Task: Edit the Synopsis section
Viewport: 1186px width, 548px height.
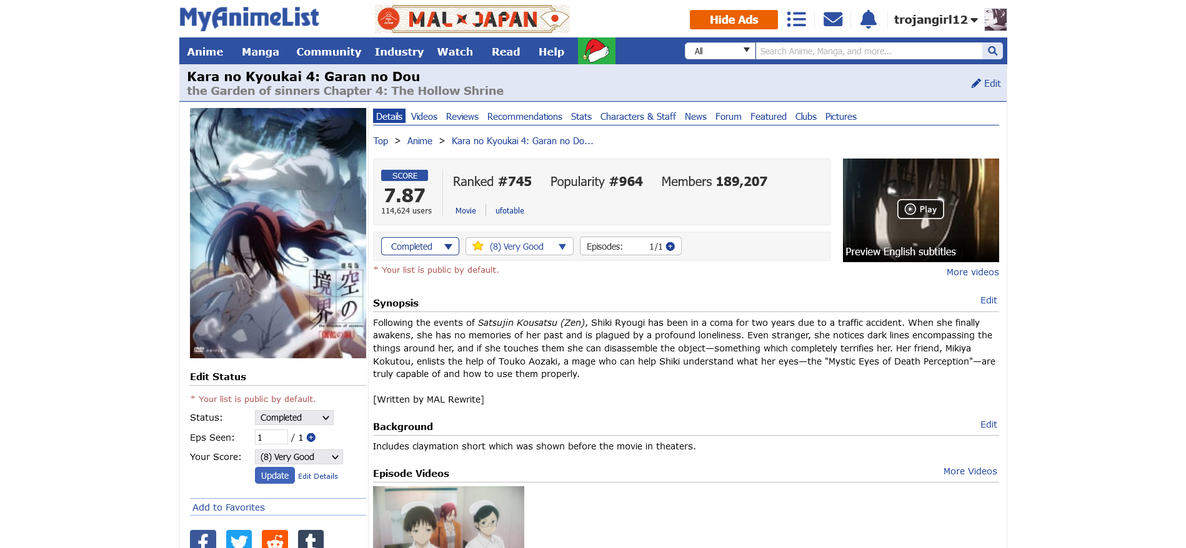Action: tap(989, 300)
